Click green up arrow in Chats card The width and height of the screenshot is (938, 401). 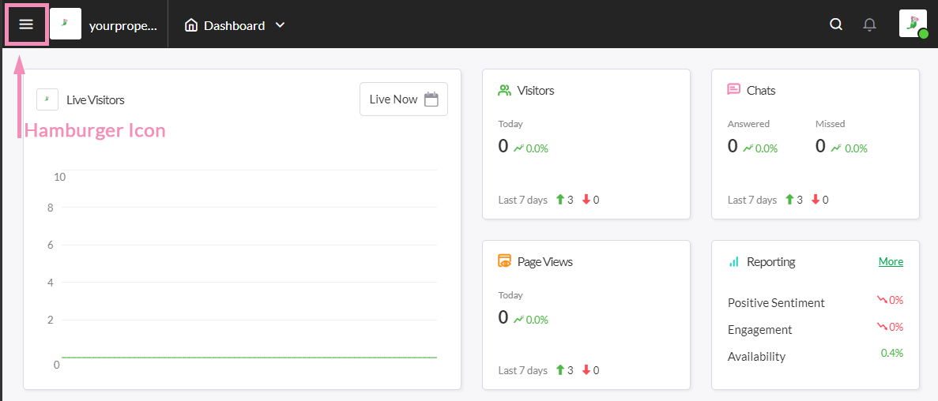coord(789,200)
